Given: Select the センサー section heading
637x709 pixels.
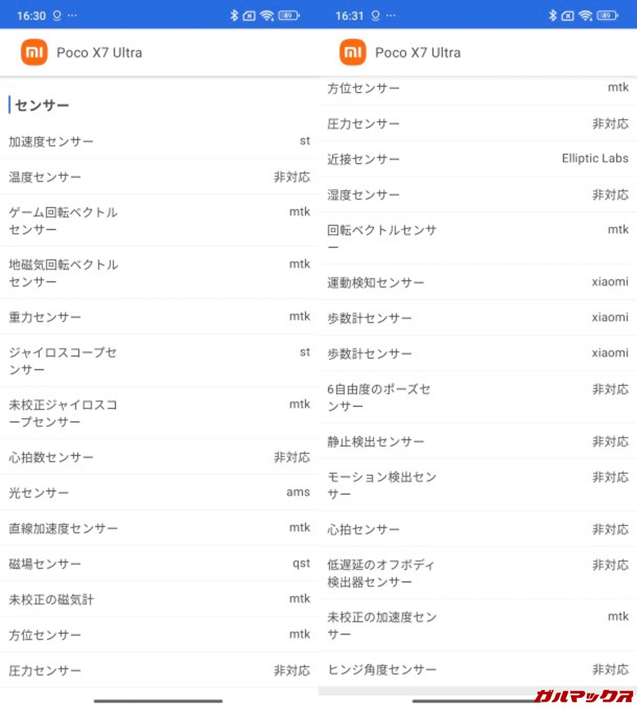Looking at the screenshot, I should coord(42,105).
